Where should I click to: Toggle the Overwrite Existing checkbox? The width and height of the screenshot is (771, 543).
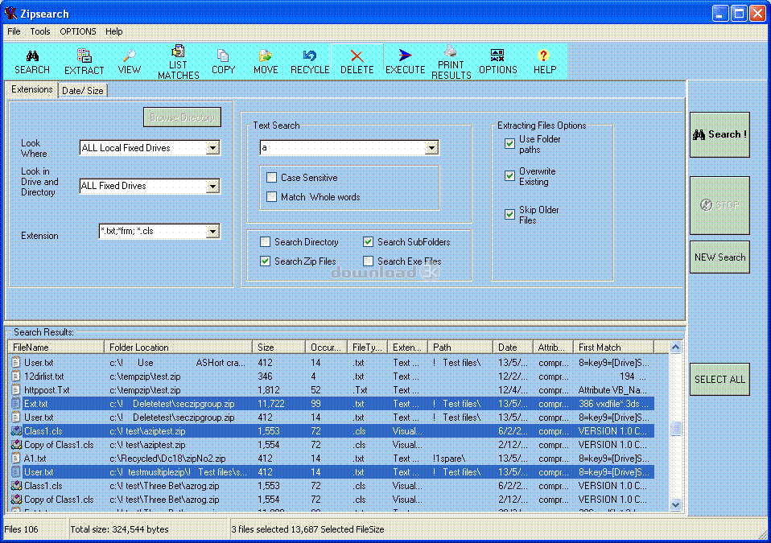point(510,176)
